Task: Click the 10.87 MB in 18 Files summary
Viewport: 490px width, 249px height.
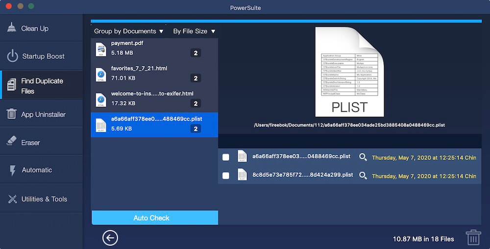Action: [x=423, y=239]
